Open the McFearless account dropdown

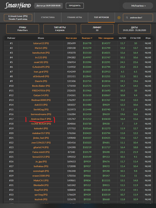[x=138, y=6]
